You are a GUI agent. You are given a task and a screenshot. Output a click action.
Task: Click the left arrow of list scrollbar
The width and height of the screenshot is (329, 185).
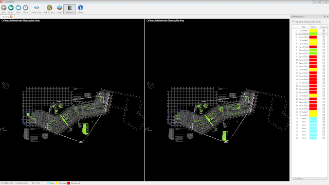293,178
